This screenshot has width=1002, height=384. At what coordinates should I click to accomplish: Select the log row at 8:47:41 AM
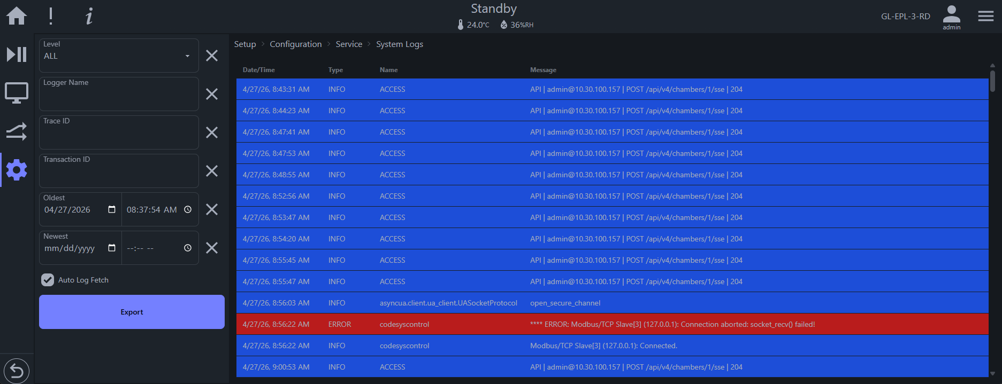613,132
